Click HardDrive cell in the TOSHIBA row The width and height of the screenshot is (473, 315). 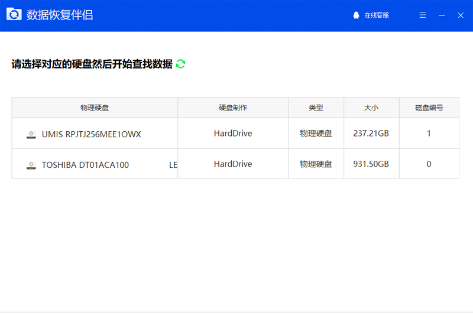coord(233,164)
